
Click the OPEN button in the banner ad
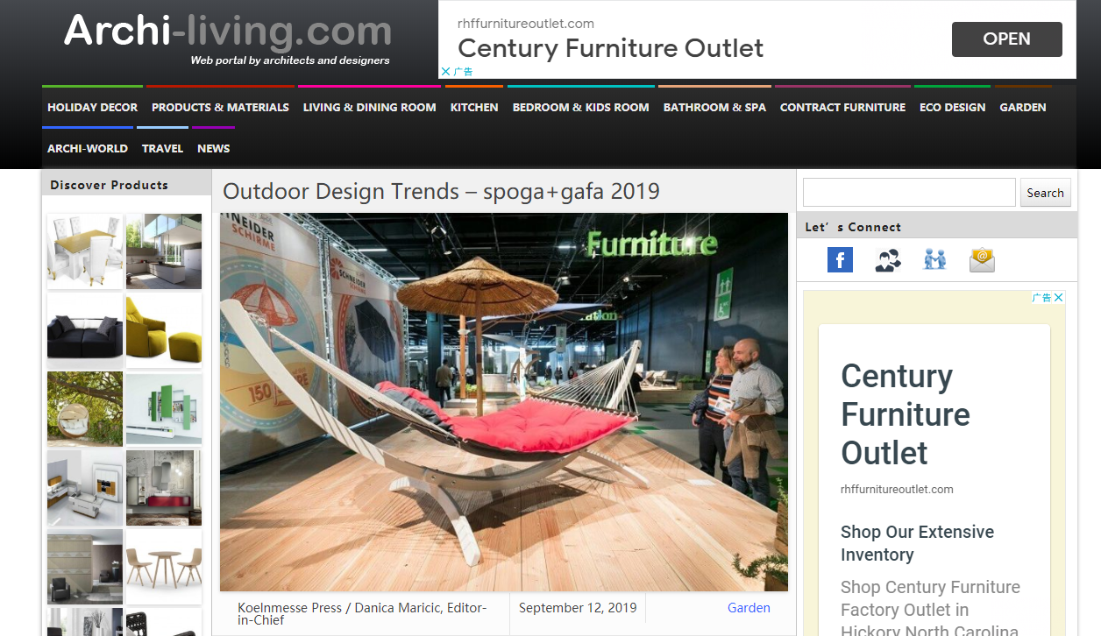[x=1006, y=39]
